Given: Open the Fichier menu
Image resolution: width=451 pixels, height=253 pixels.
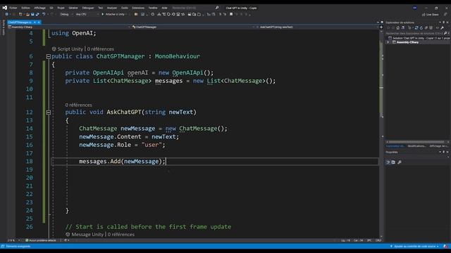Looking at the screenshot, I should click(13, 8).
